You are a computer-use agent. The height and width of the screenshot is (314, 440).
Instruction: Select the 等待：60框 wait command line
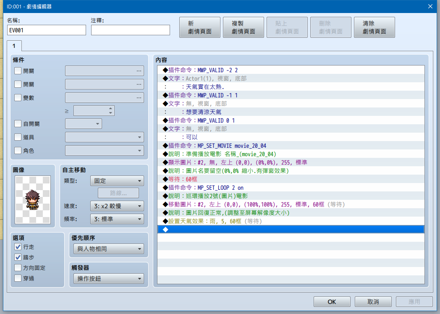click(x=291, y=179)
